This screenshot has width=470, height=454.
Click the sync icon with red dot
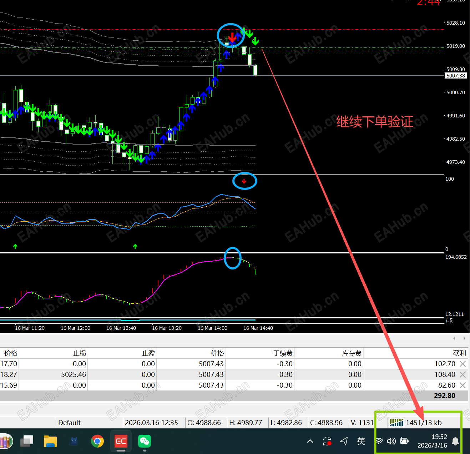click(327, 441)
